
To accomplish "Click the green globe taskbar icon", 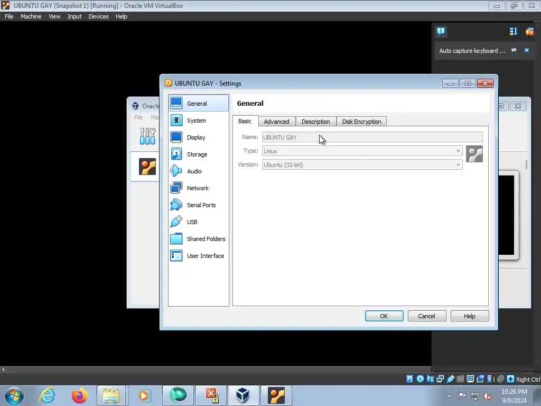I will [x=178, y=395].
